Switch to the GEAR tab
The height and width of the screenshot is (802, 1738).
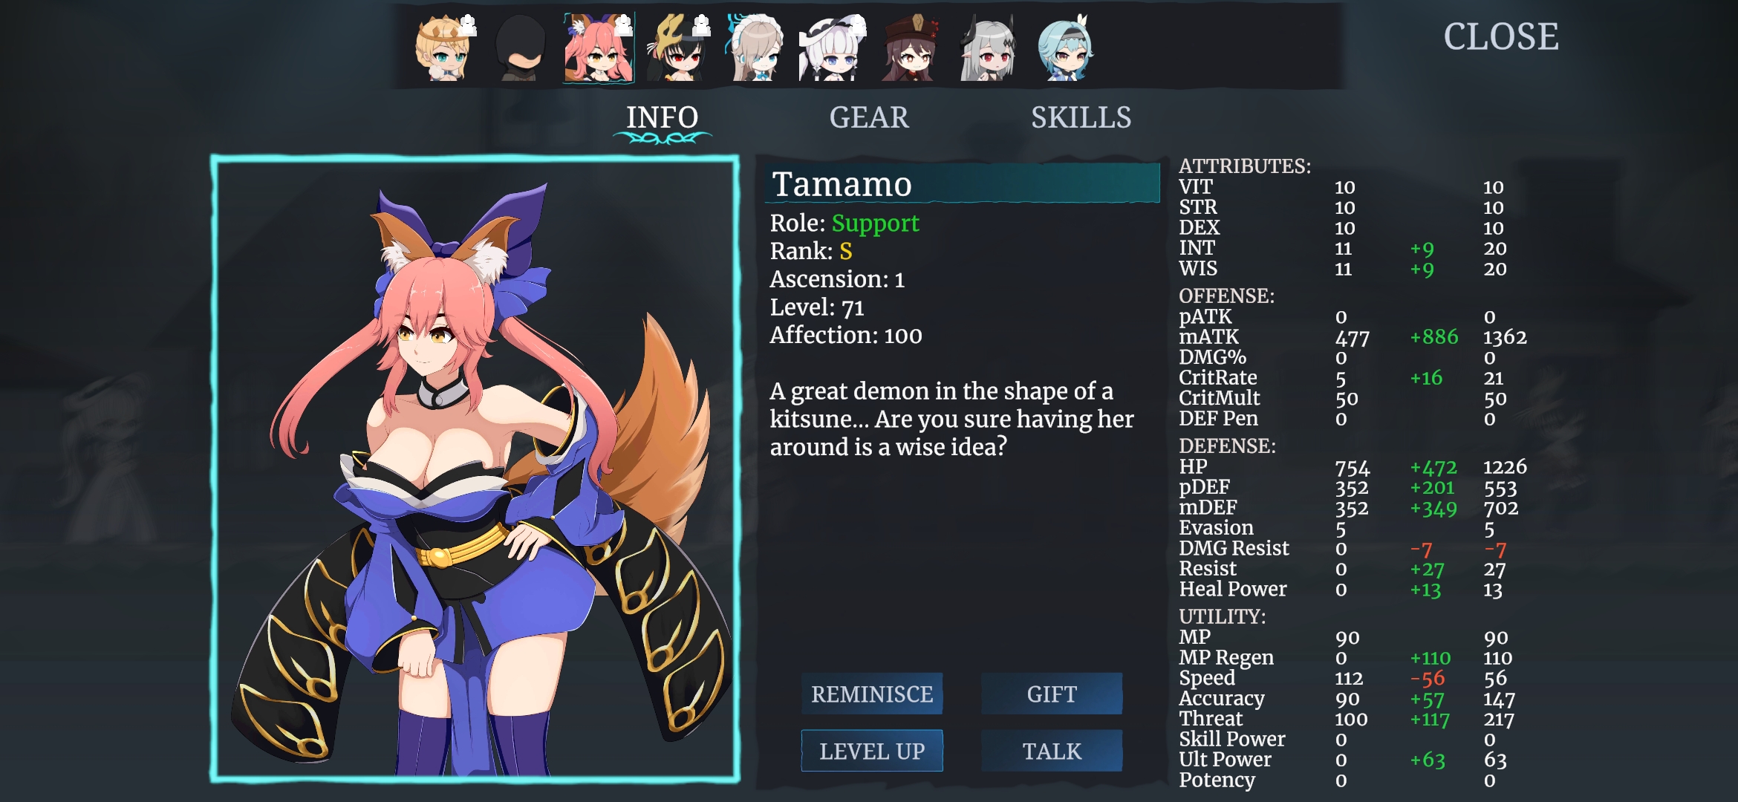869,117
